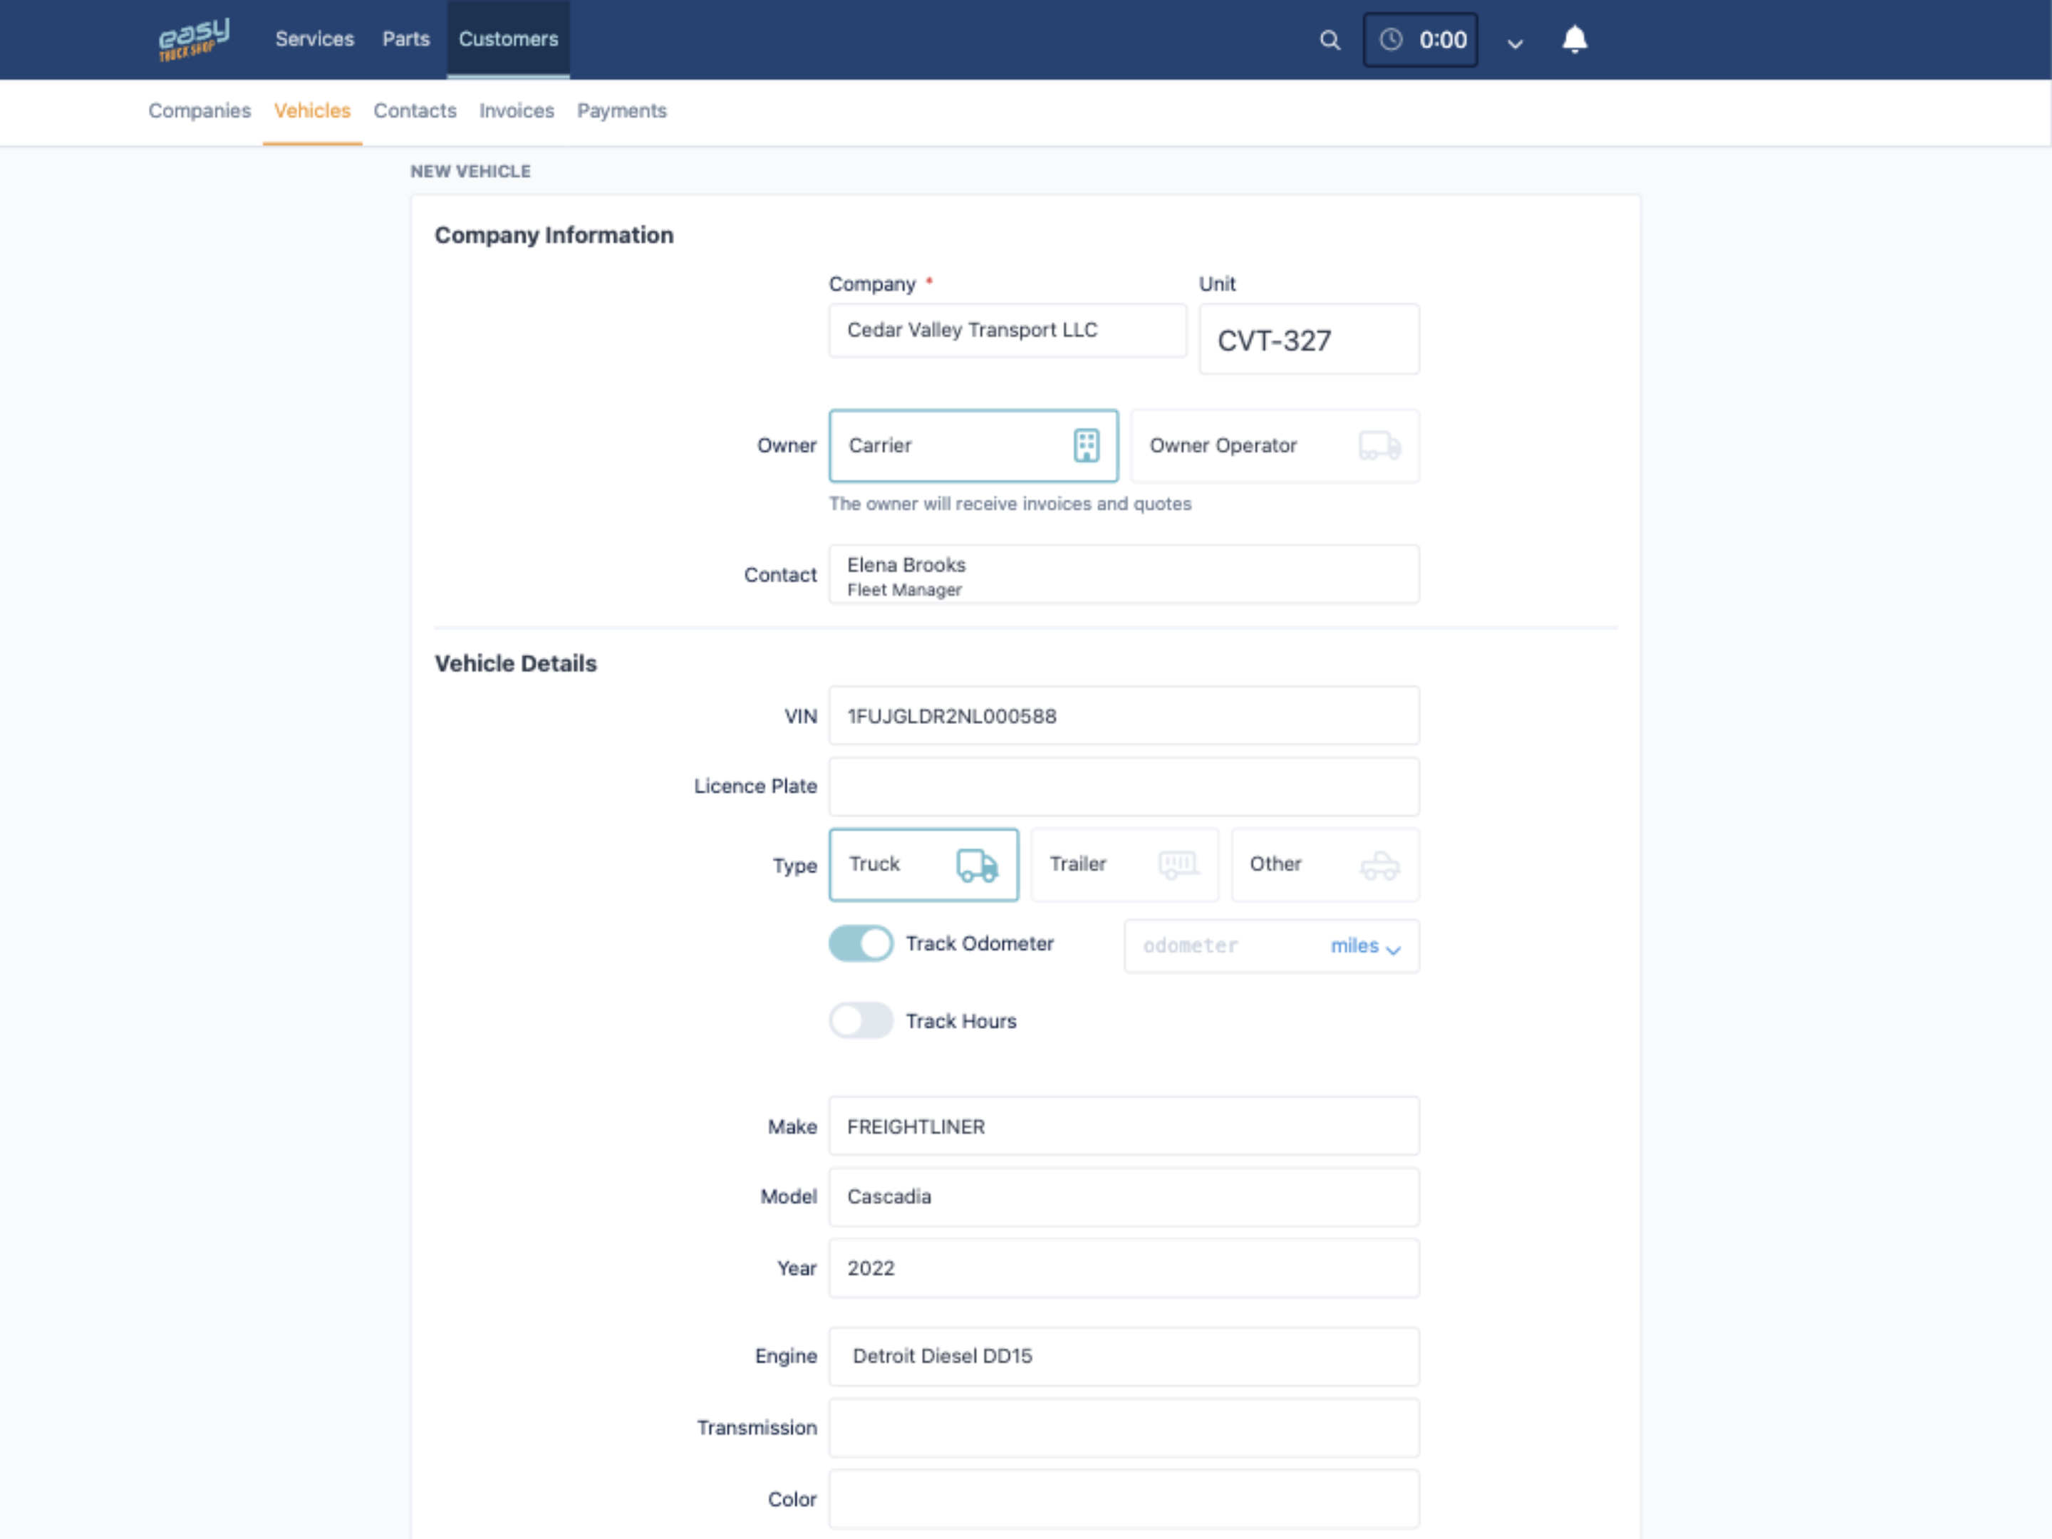Screen dimensions: 2052x1539
Task: Open the Contact selector Elena Brooks
Action: coord(1124,575)
